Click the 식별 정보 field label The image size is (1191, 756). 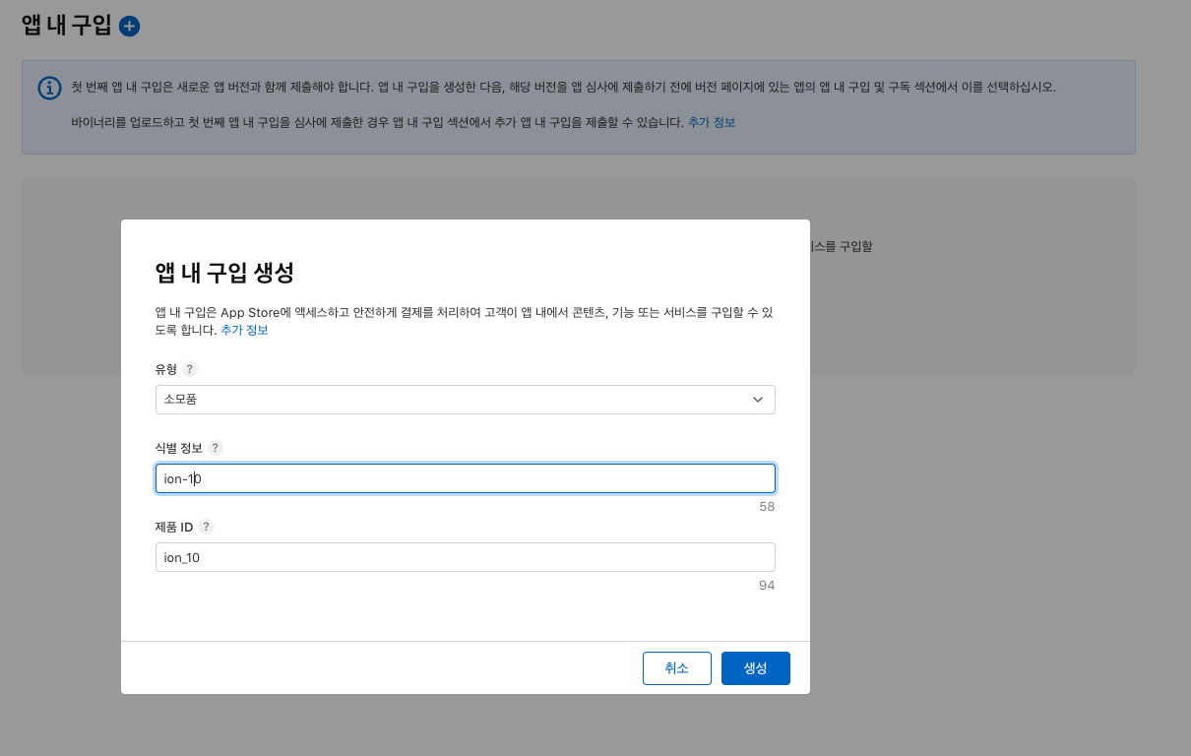pos(179,448)
